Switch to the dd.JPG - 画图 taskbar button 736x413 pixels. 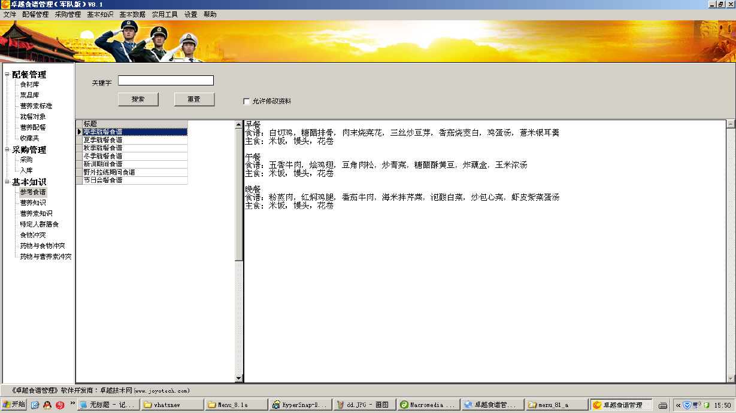[364, 405]
